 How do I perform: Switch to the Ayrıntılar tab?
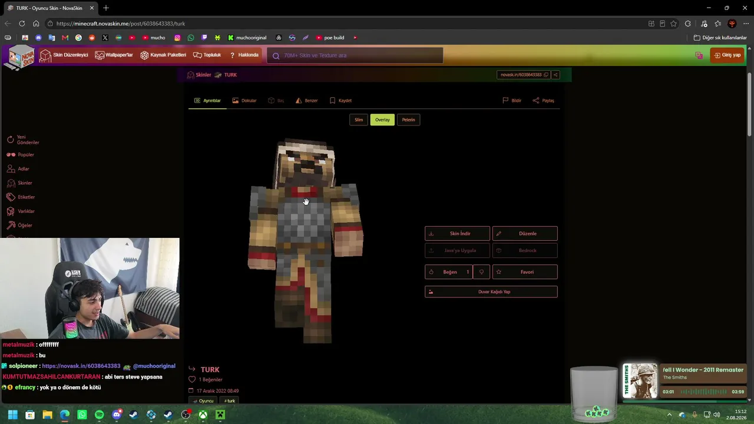pyautogui.click(x=207, y=101)
